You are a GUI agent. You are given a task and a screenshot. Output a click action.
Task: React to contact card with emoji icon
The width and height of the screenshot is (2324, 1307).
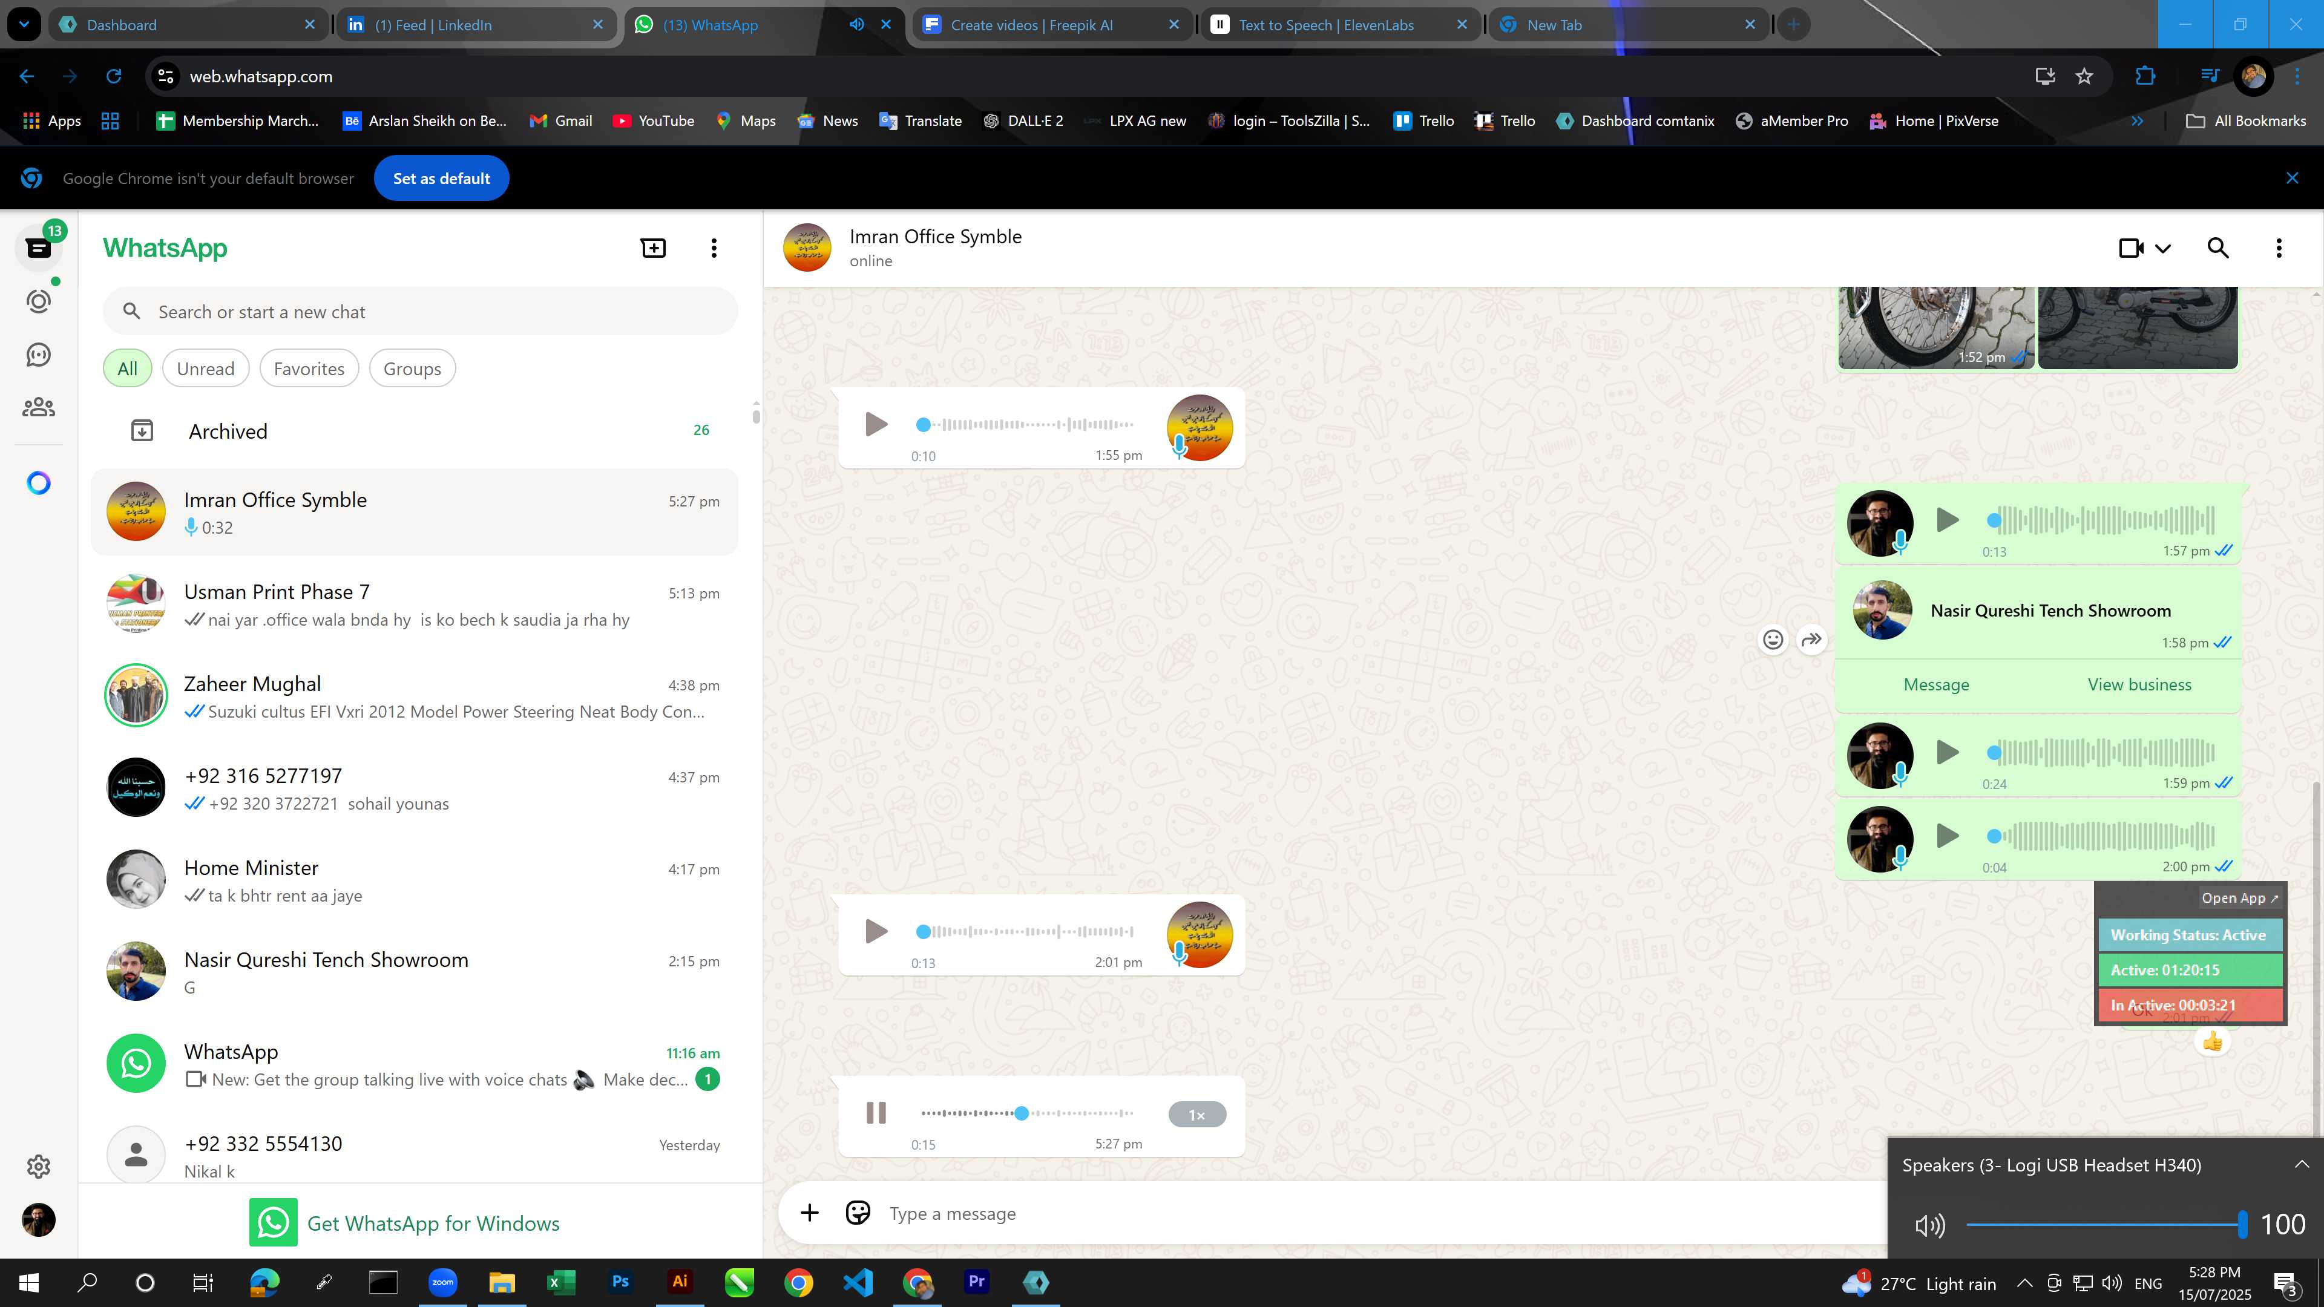click(1773, 640)
